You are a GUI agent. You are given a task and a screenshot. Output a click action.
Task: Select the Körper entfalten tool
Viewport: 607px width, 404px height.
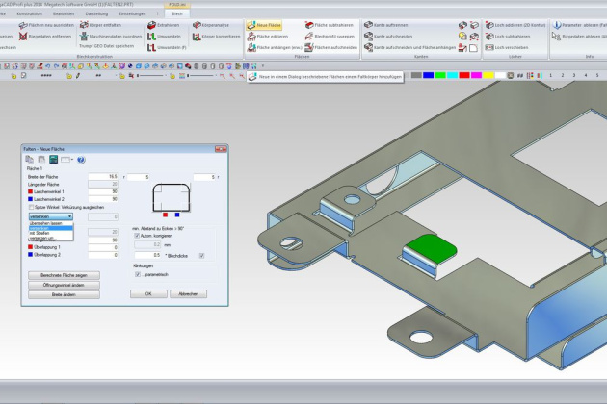99,23
